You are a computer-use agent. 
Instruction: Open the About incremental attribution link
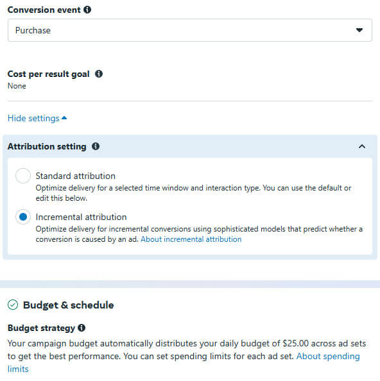[x=191, y=239]
